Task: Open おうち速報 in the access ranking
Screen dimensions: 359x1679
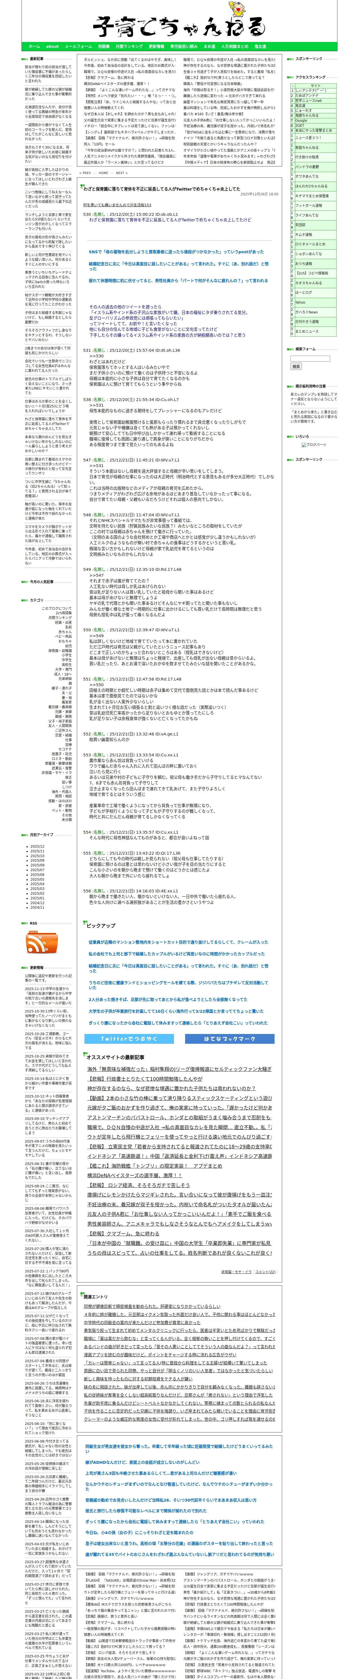Action: [304, 263]
